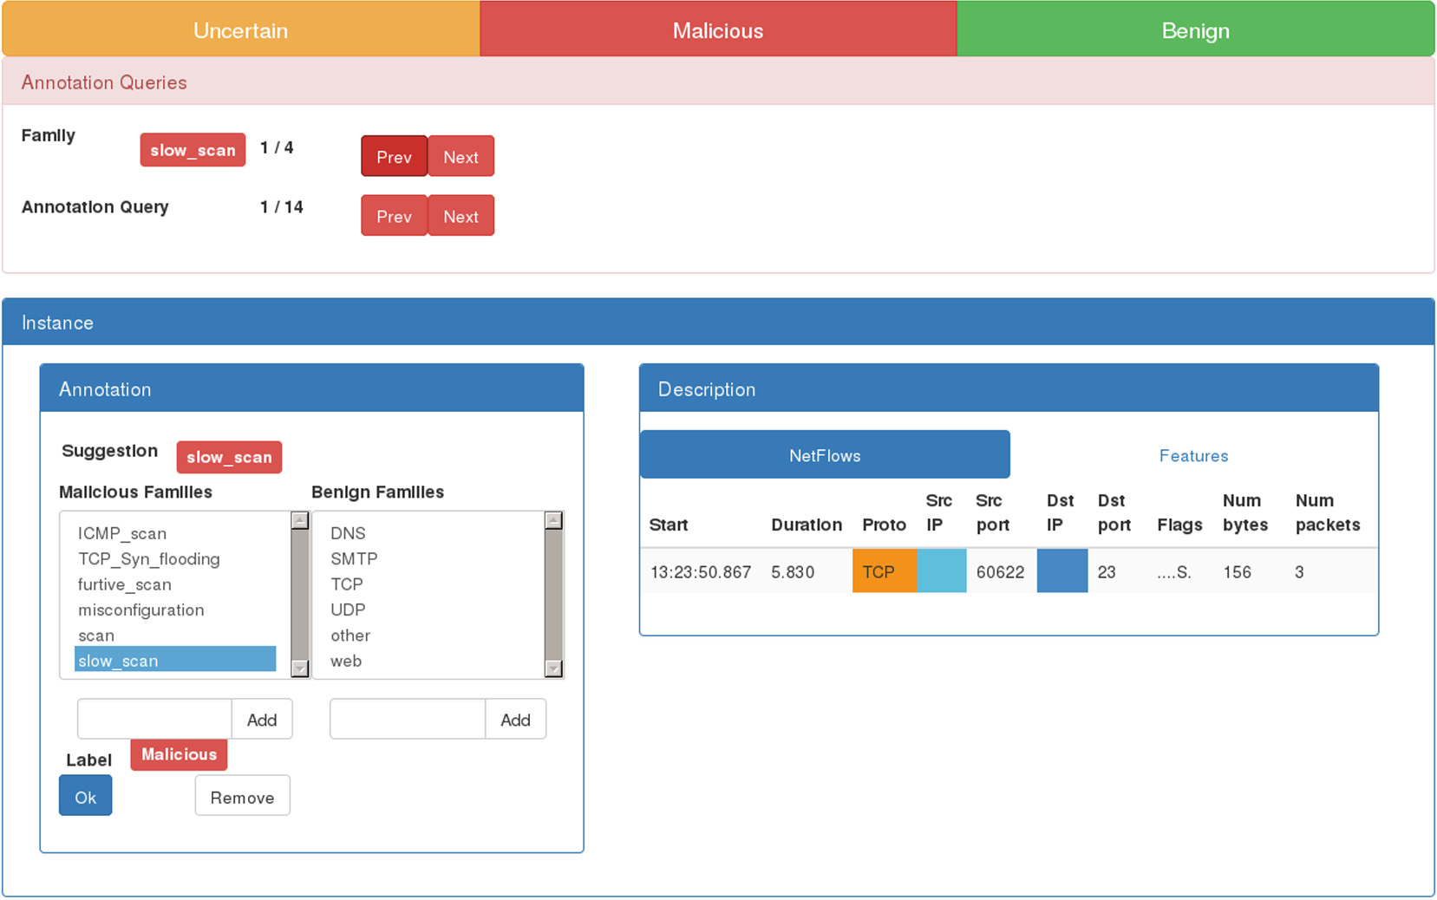Select TCP_Syn_flooding malicious family
This screenshot has height=900, width=1437.
point(149,559)
